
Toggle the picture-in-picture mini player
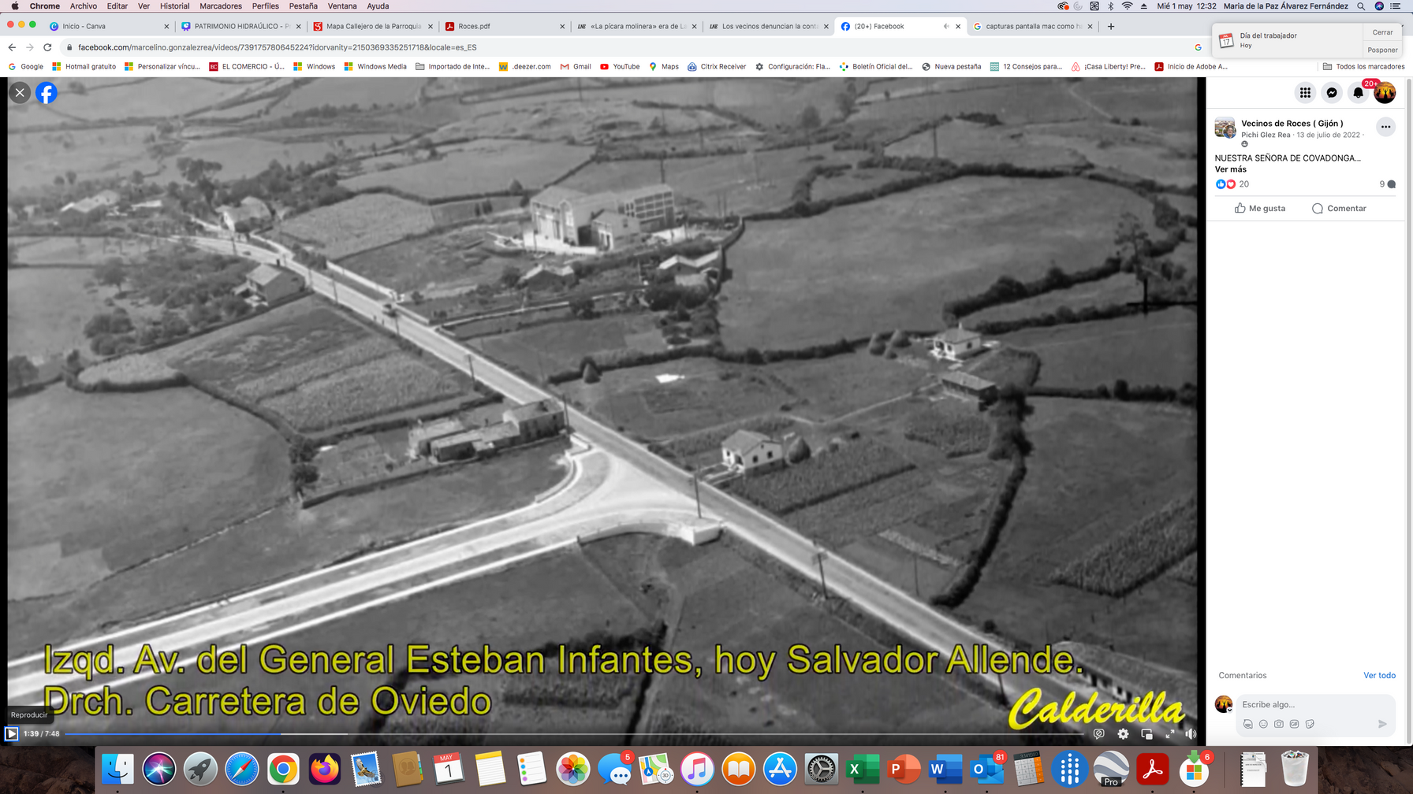click(x=1146, y=734)
